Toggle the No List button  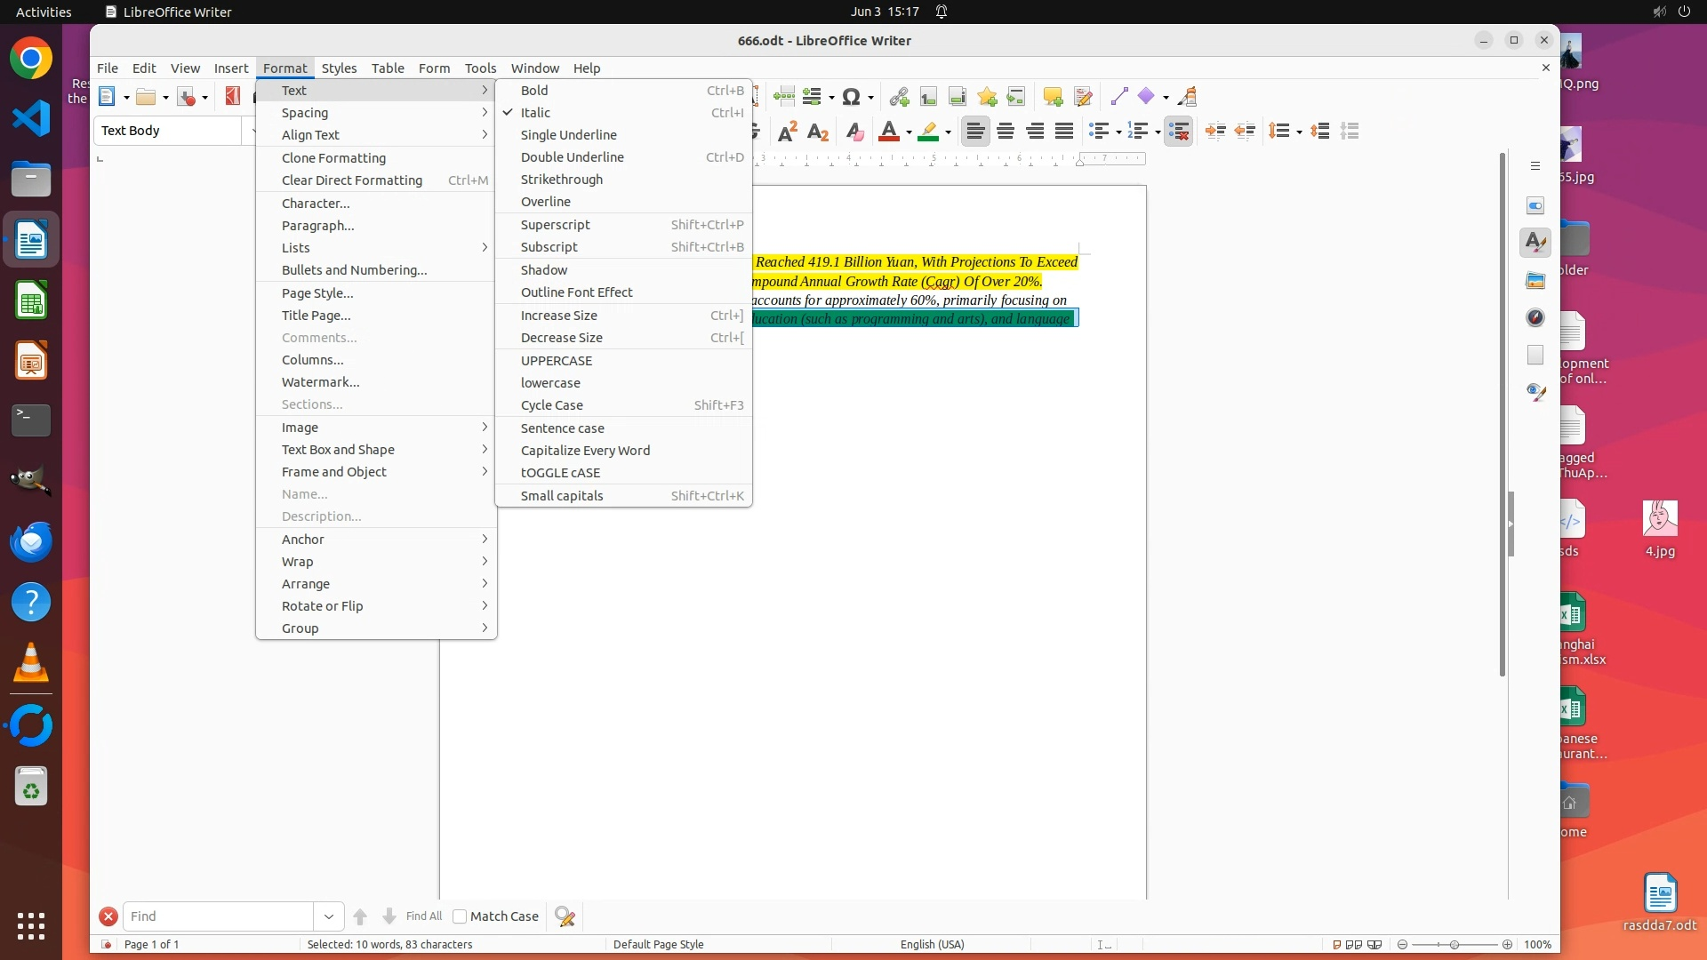[x=1178, y=132]
